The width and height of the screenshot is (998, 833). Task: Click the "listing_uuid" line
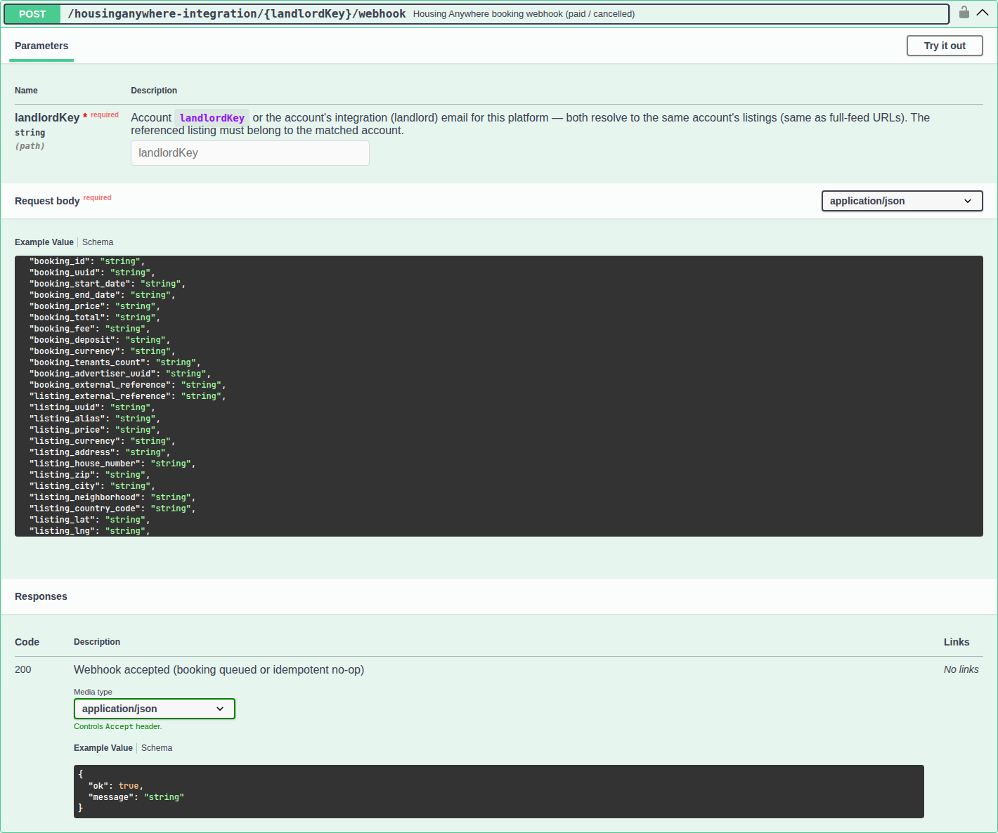[x=92, y=407]
